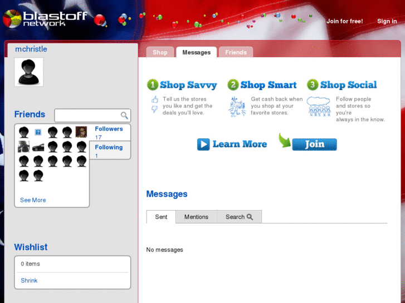Viewport: 405px width, 303px height.
Task: Click the 0 items wishlist text
Action: pos(30,264)
